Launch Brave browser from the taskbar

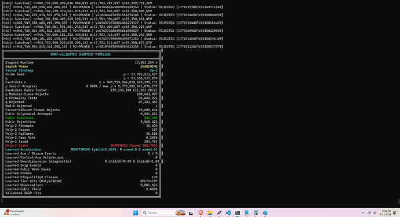pyautogui.click(x=201, y=213)
